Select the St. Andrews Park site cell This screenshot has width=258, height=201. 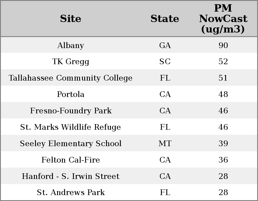tap(71, 193)
